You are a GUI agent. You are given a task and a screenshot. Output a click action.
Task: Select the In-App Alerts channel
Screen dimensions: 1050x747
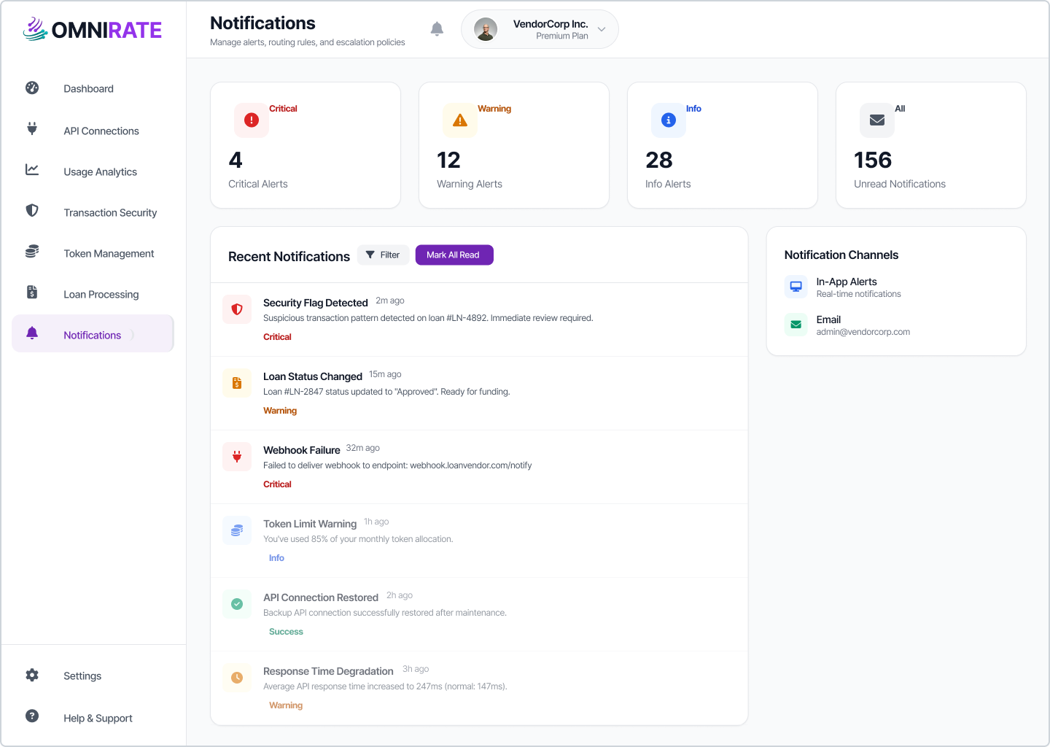point(896,287)
